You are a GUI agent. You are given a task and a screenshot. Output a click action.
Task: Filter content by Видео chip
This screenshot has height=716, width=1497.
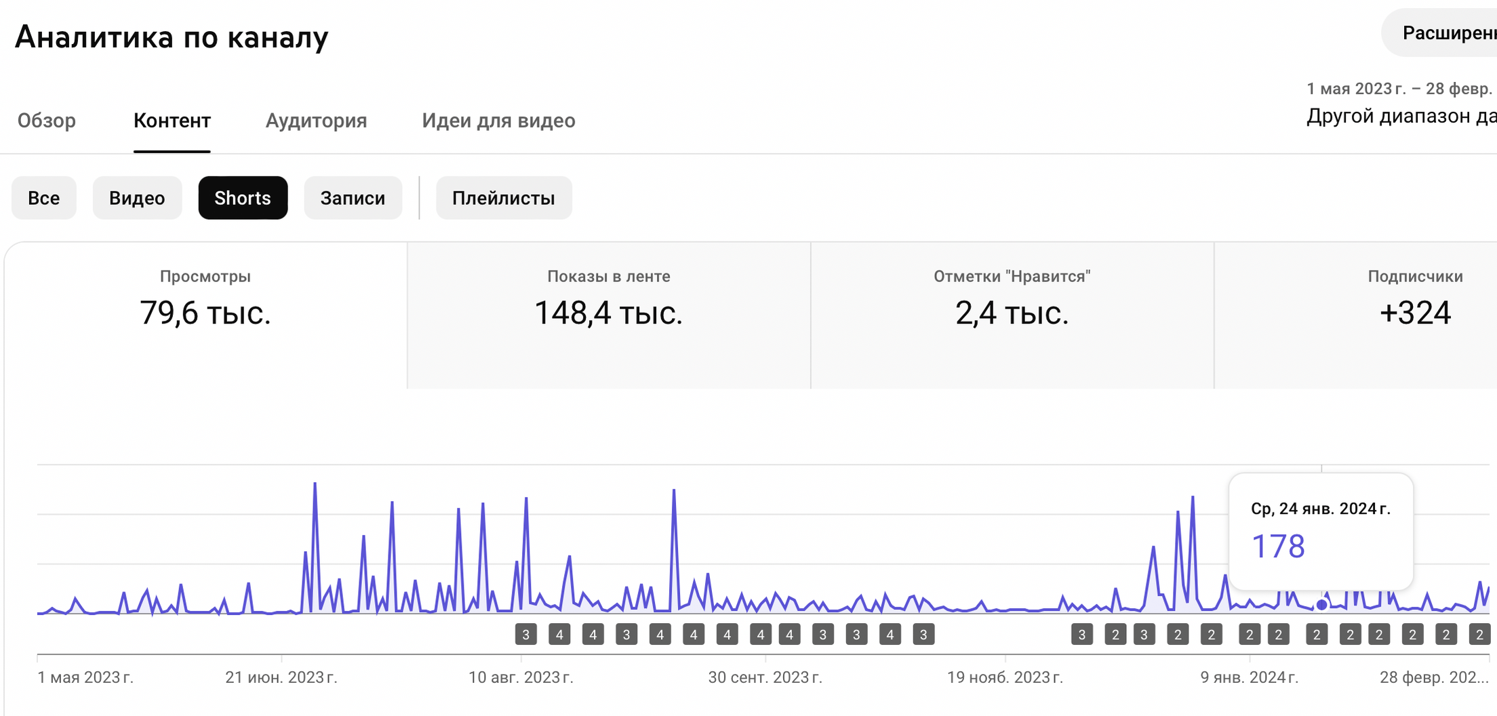pos(137,198)
